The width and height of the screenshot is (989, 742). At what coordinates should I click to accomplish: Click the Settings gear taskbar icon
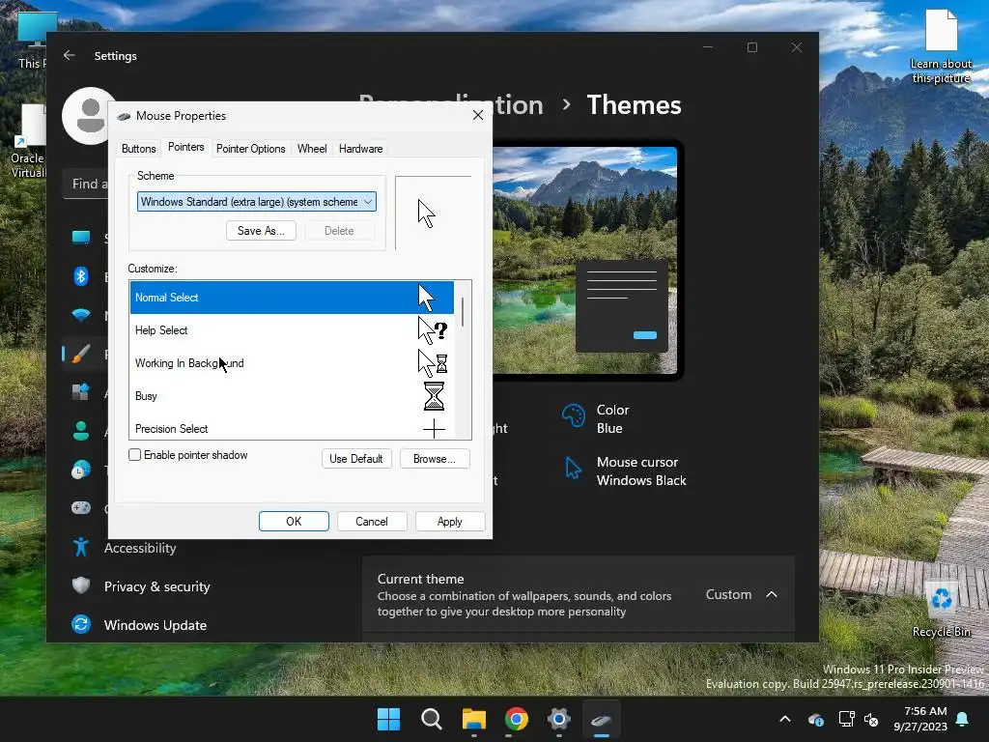pos(559,719)
